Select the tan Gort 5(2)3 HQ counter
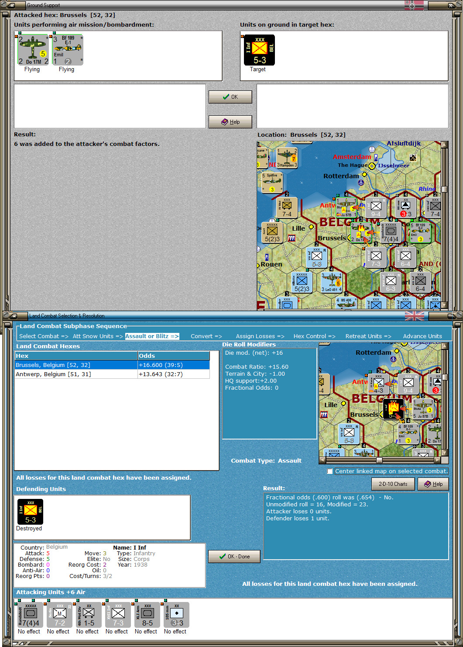This screenshot has width=463, height=647. click(x=272, y=232)
